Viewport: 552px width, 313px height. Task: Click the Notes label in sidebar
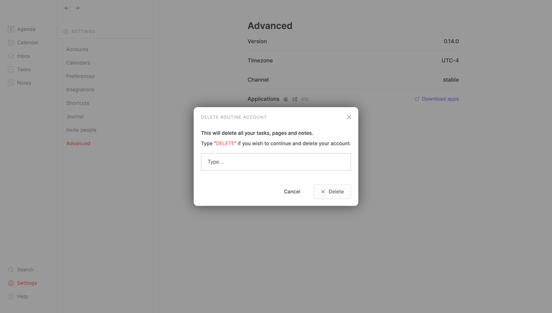(24, 83)
